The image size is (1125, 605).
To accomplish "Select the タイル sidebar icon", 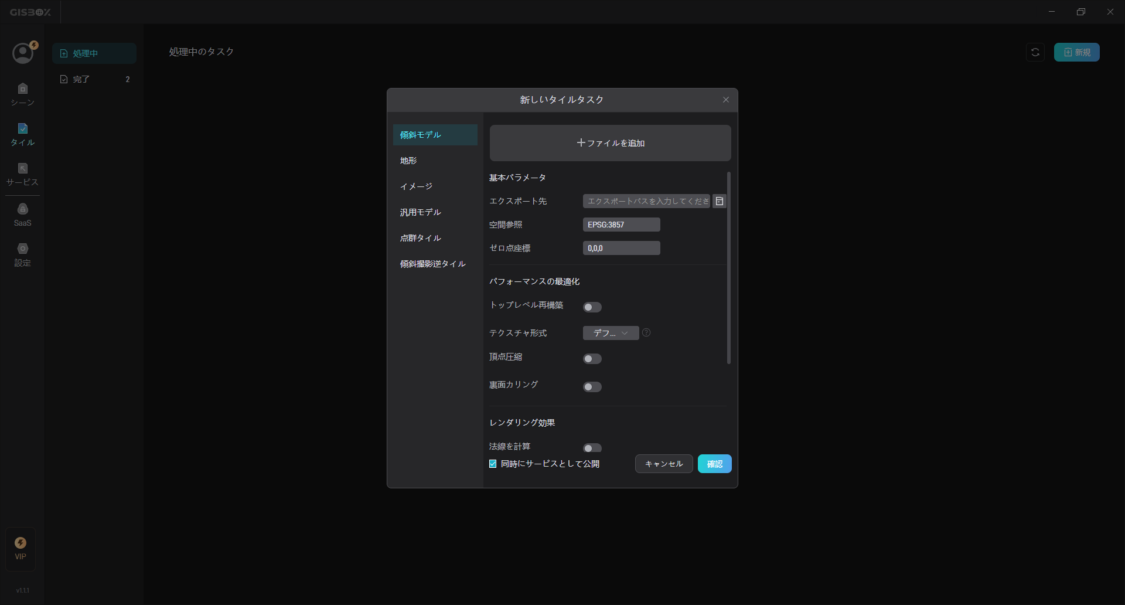I will [x=22, y=135].
